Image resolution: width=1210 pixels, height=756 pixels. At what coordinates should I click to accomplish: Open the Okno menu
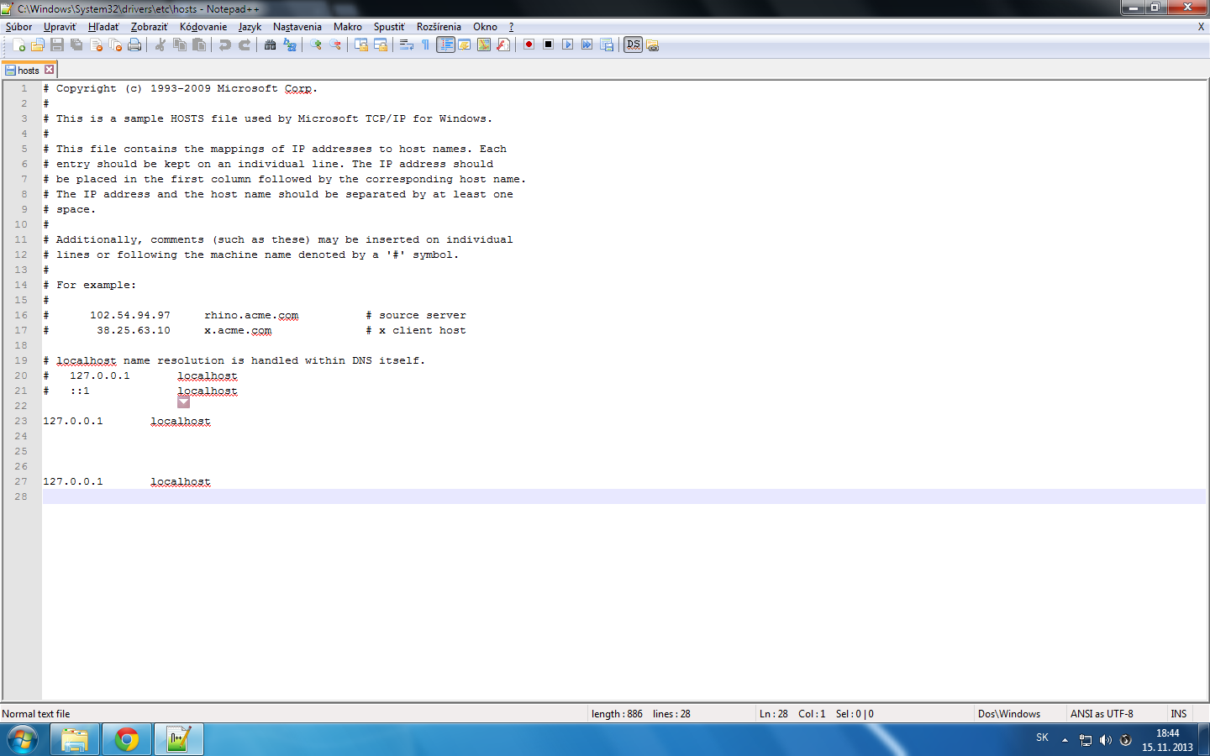click(485, 27)
